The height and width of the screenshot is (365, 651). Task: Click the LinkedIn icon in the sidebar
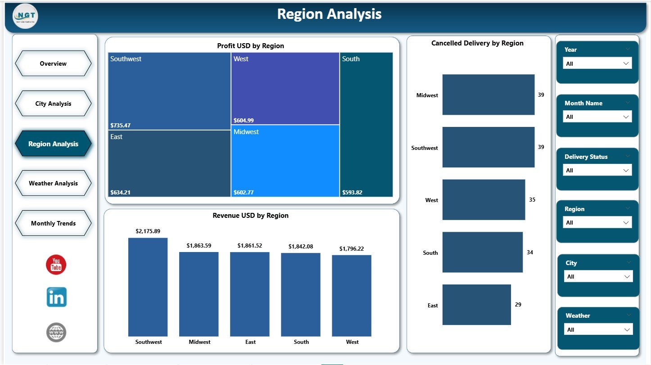pos(56,297)
